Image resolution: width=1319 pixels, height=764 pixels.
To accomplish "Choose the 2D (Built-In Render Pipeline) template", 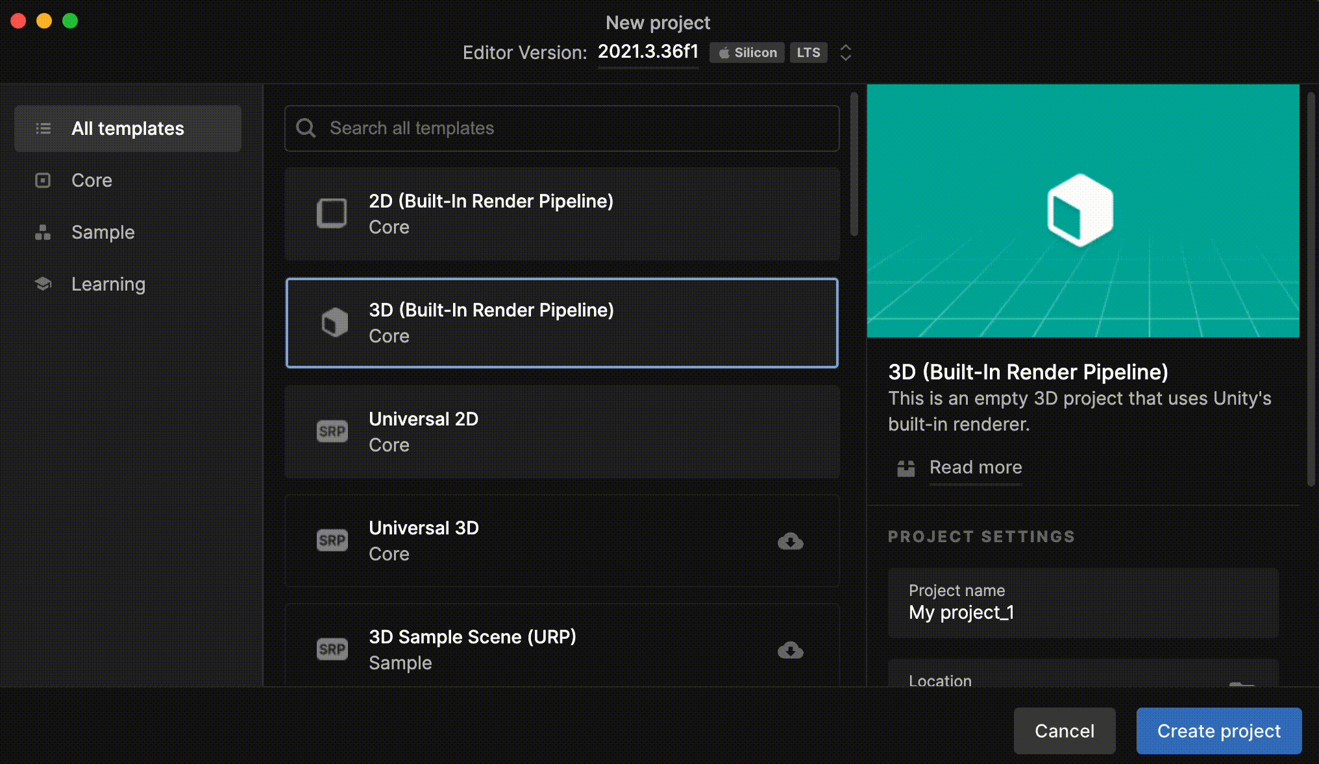I will click(562, 214).
